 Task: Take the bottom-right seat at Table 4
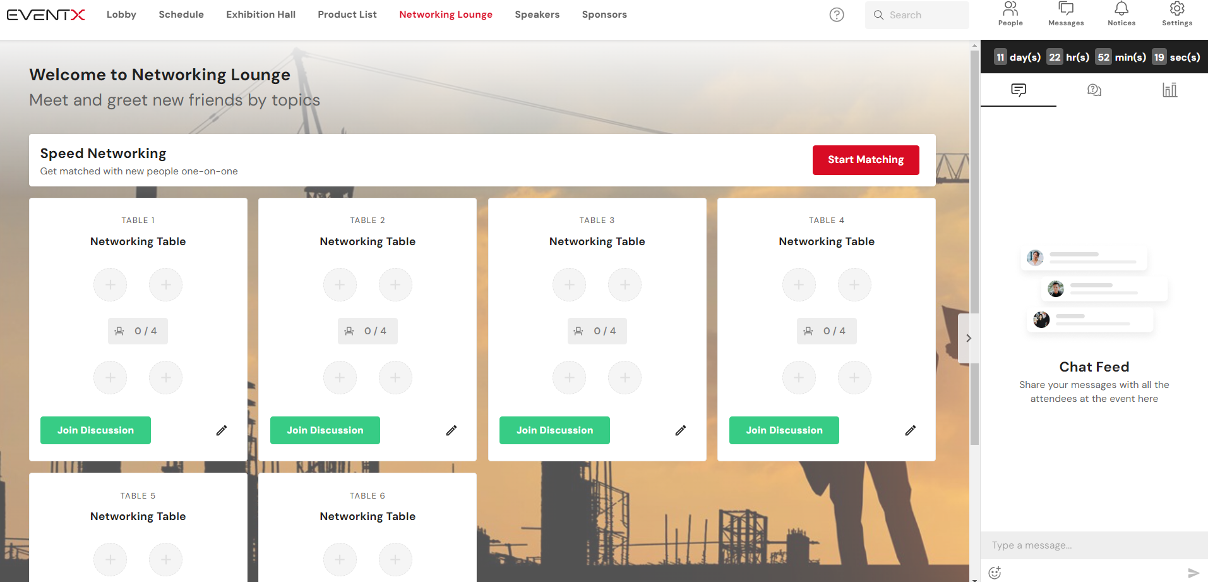[854, 378]
